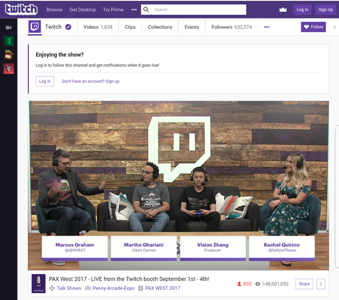Open the PAX WEST 2017 link
The image size is (339, 300).
163,288
